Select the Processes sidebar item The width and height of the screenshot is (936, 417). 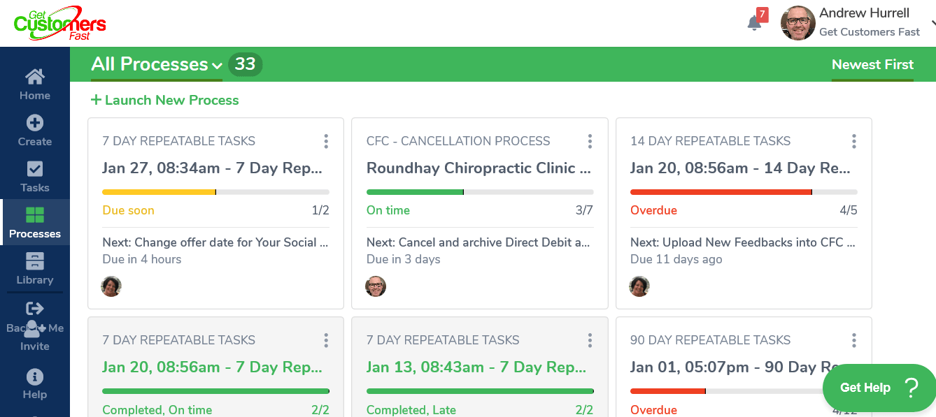(35, 222)
